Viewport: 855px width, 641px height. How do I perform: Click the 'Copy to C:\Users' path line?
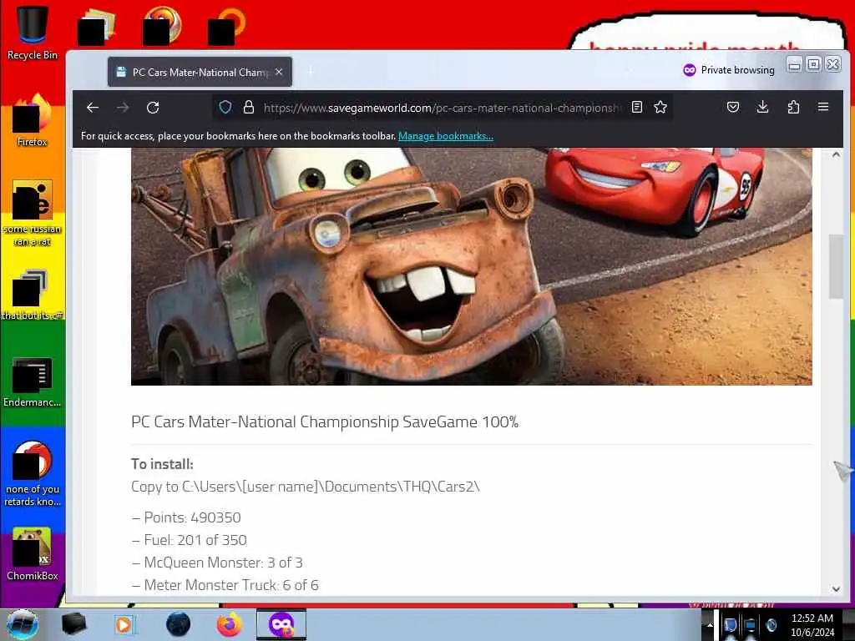[306, 487]
